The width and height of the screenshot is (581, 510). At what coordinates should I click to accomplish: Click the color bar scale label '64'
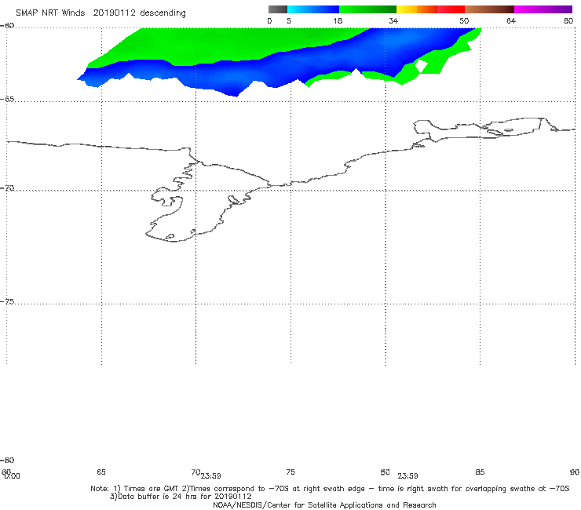point(511,21)
